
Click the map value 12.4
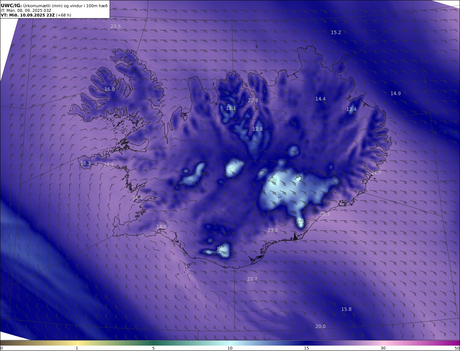tap(351, 109)
